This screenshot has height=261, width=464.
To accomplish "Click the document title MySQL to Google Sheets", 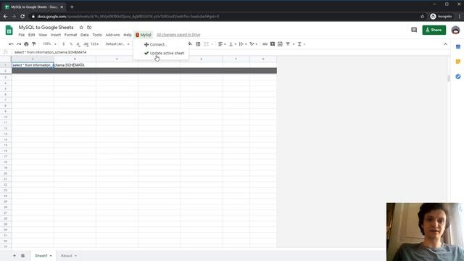I will pyautogui.click(x=46, y=28).
